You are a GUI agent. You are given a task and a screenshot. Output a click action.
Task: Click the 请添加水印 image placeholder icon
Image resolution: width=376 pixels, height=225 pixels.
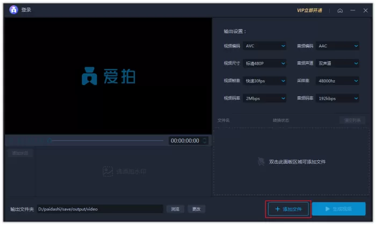coord(107,171)
